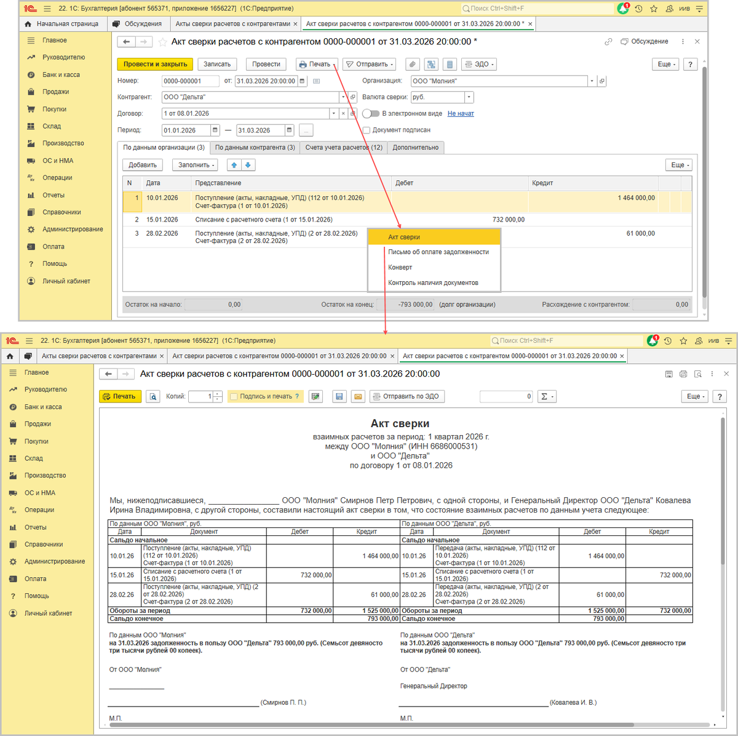Viewport: 738px width, 736px height.
Task: Open calendar for period start 01.01.2026
Action: (215, 130)
